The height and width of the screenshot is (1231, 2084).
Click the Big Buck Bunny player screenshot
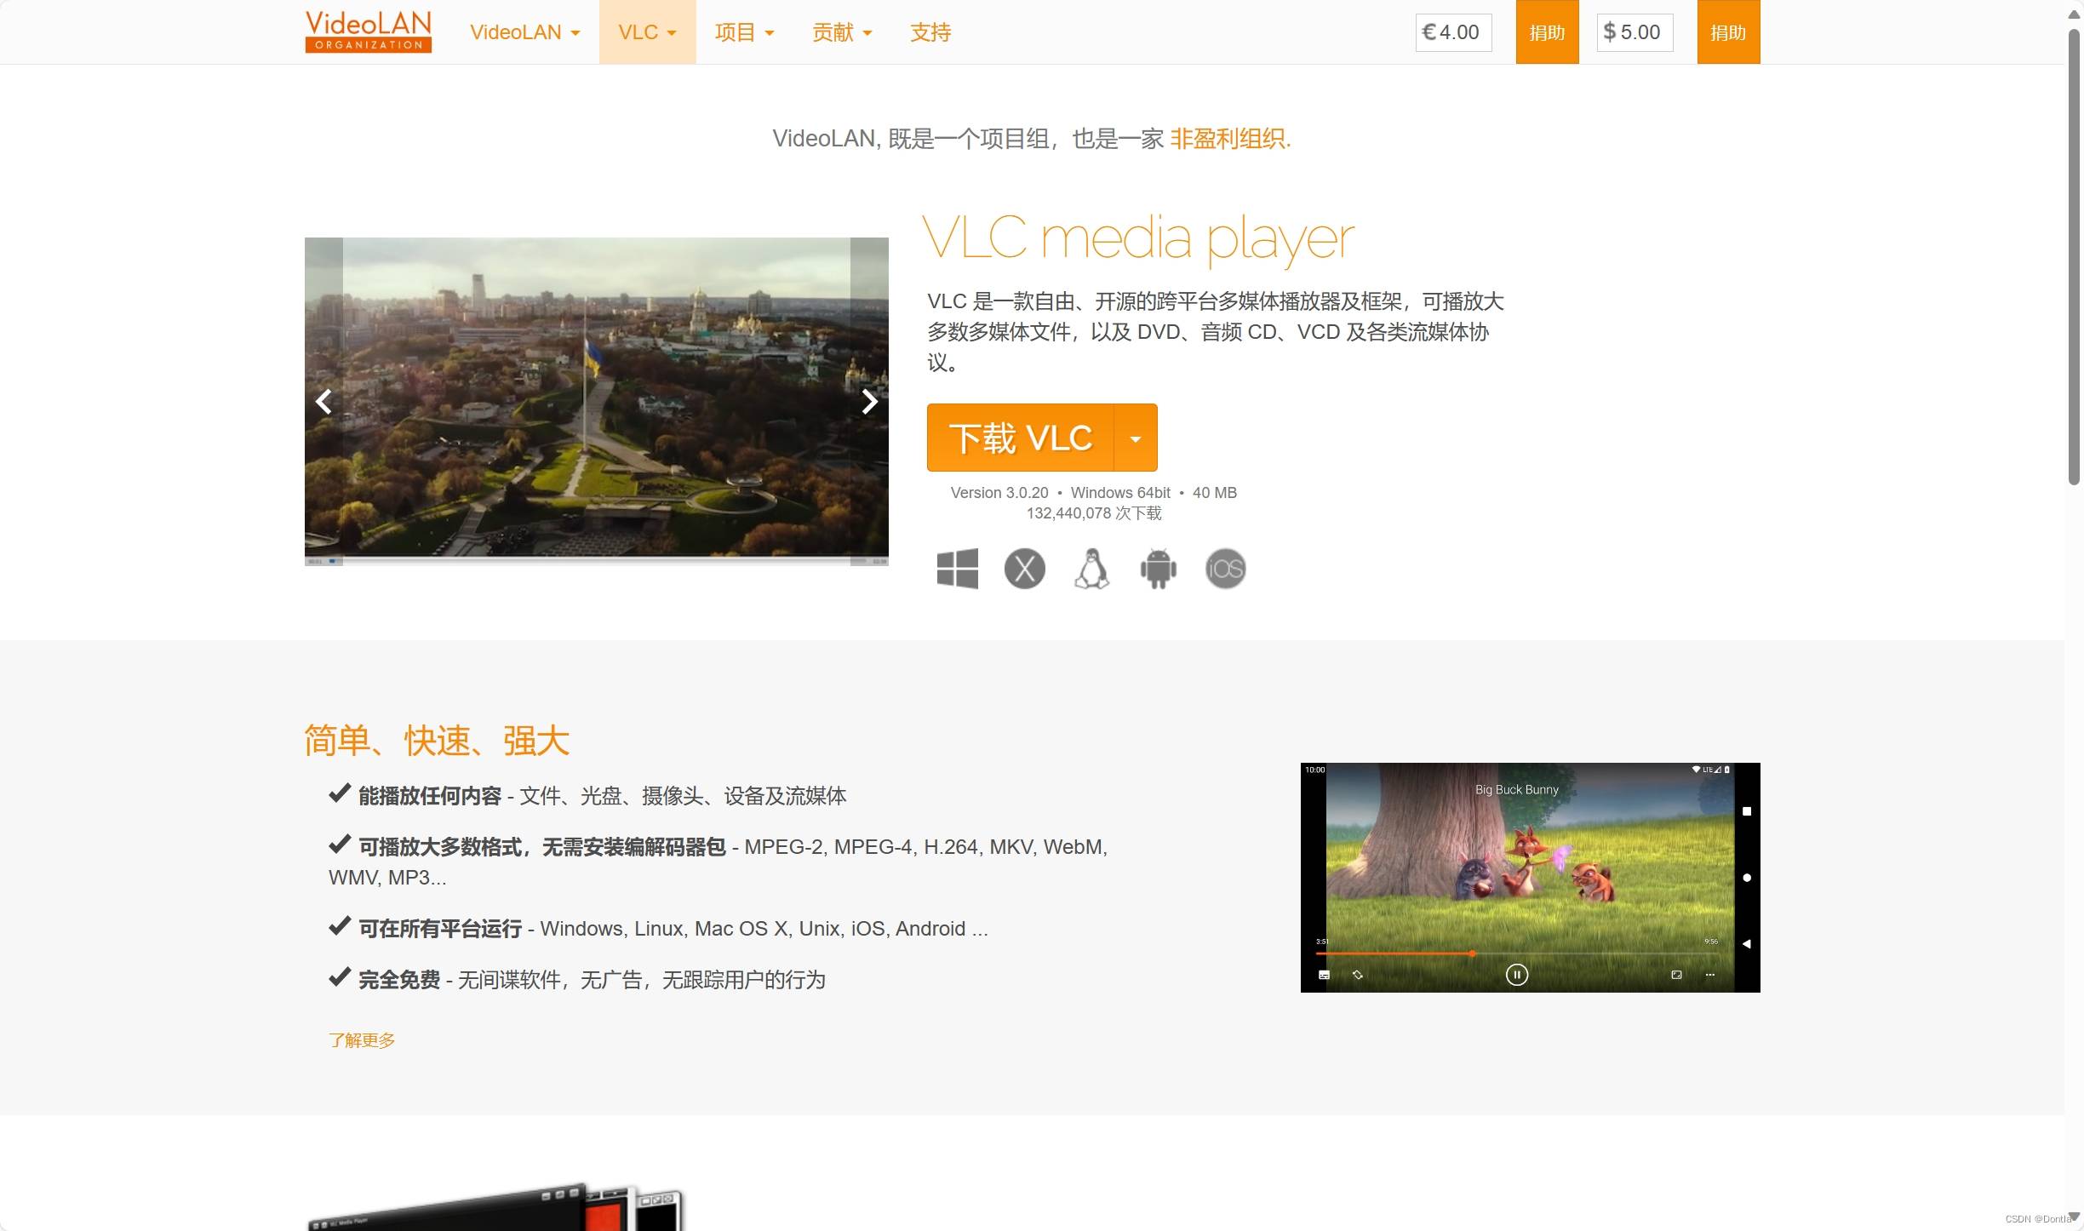1530,877
